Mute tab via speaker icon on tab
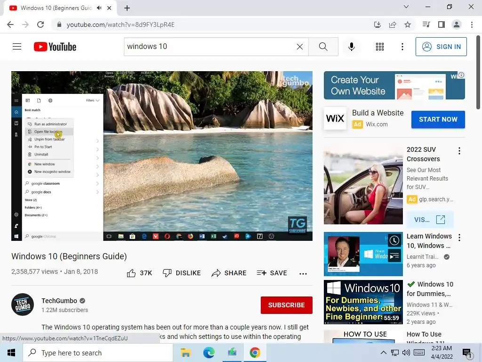 tap(99, 8)
